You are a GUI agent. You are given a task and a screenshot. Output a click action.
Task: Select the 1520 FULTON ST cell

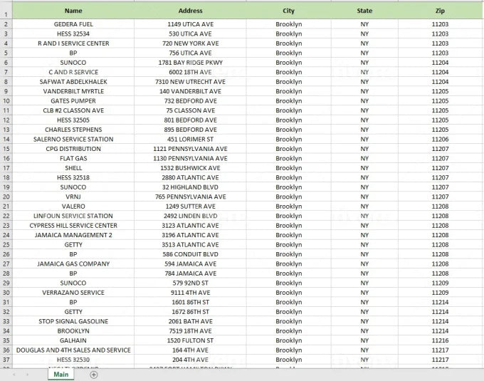[190, 340]
